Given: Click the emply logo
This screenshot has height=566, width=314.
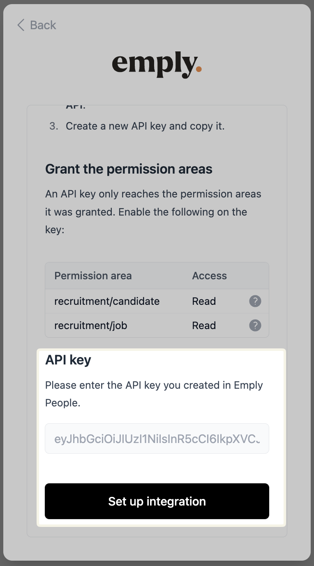Looking at the screenshot, I should click(x=157, y=65).
